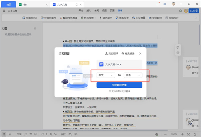The image size is (201, 137).
Task: Click 提取文字 extract text tool
Action: [122, 18]
